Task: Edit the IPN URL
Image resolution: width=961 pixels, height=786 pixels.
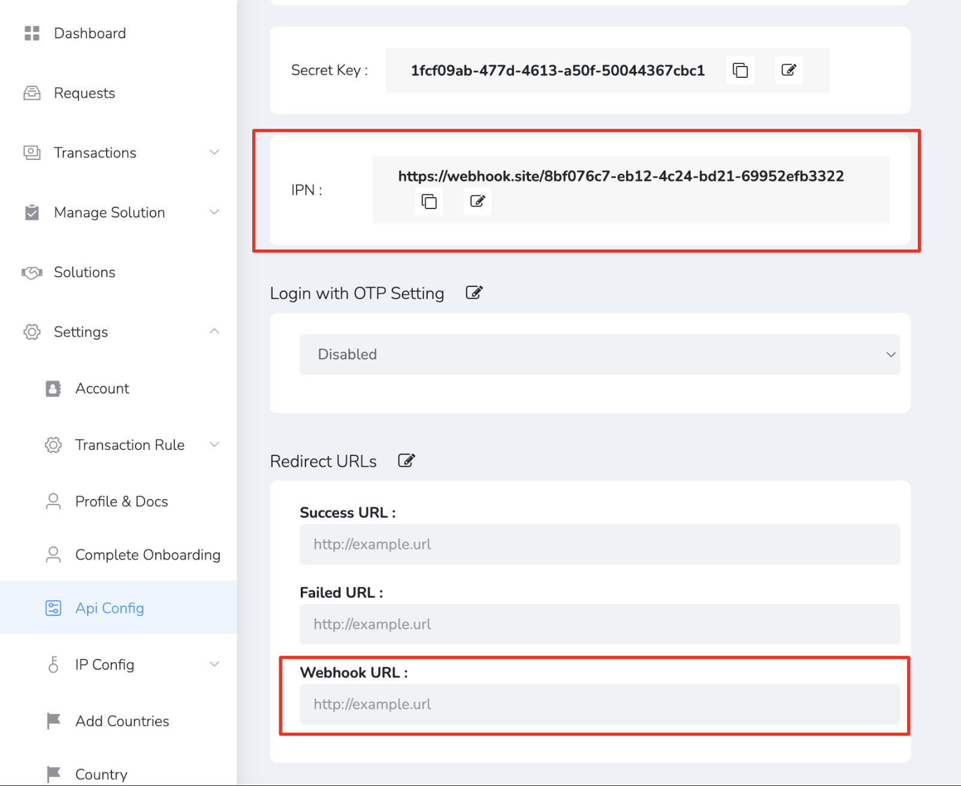Action: [x=477, y=202]
